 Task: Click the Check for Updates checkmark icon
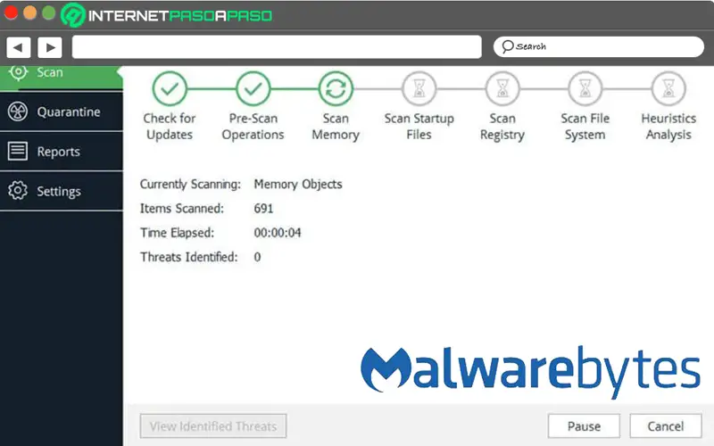click(170, 88)
